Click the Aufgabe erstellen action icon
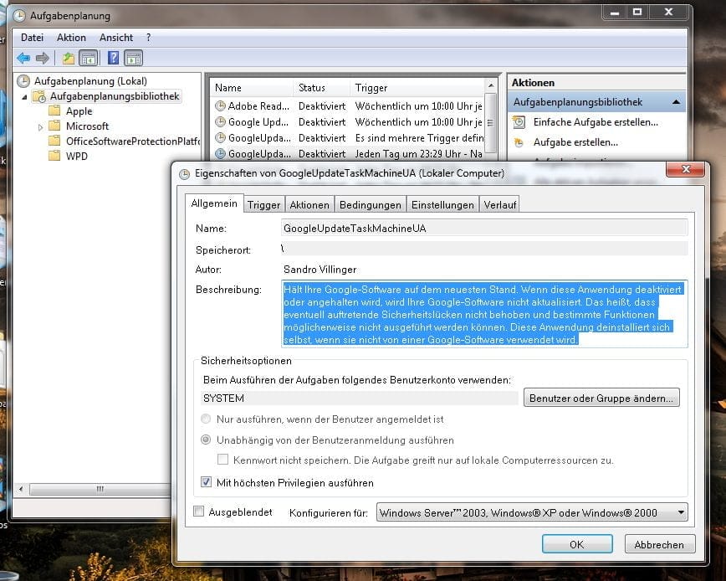 coord(519,142)
